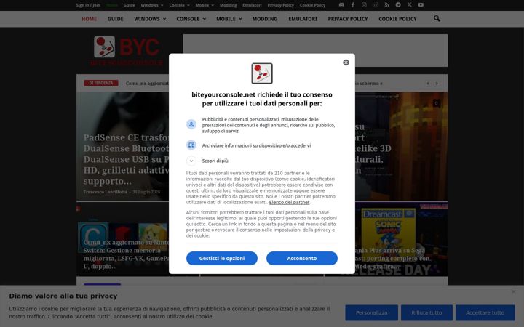Image resolution: width=524 pixels, height=327 pixels.
Task: Click the Personalizza cookie button
Action: (372, 312)
